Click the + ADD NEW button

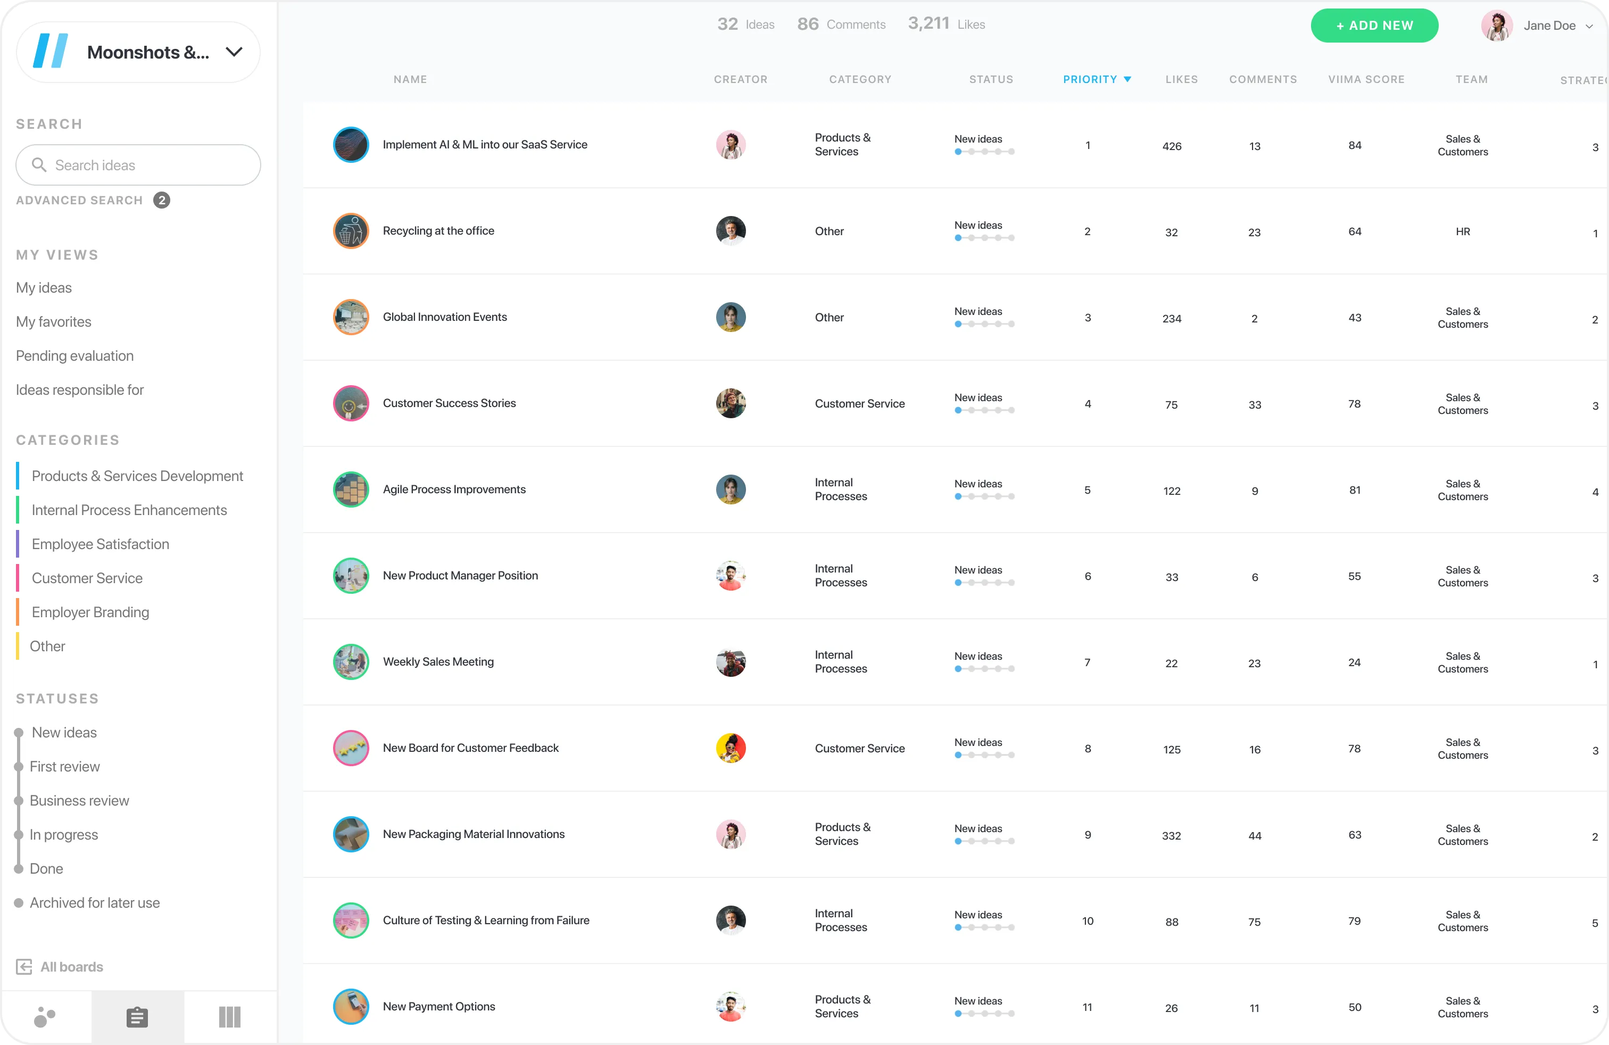click(x=1374, y=26)
